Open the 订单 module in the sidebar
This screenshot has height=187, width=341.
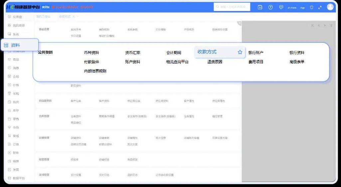click(13, 144)
